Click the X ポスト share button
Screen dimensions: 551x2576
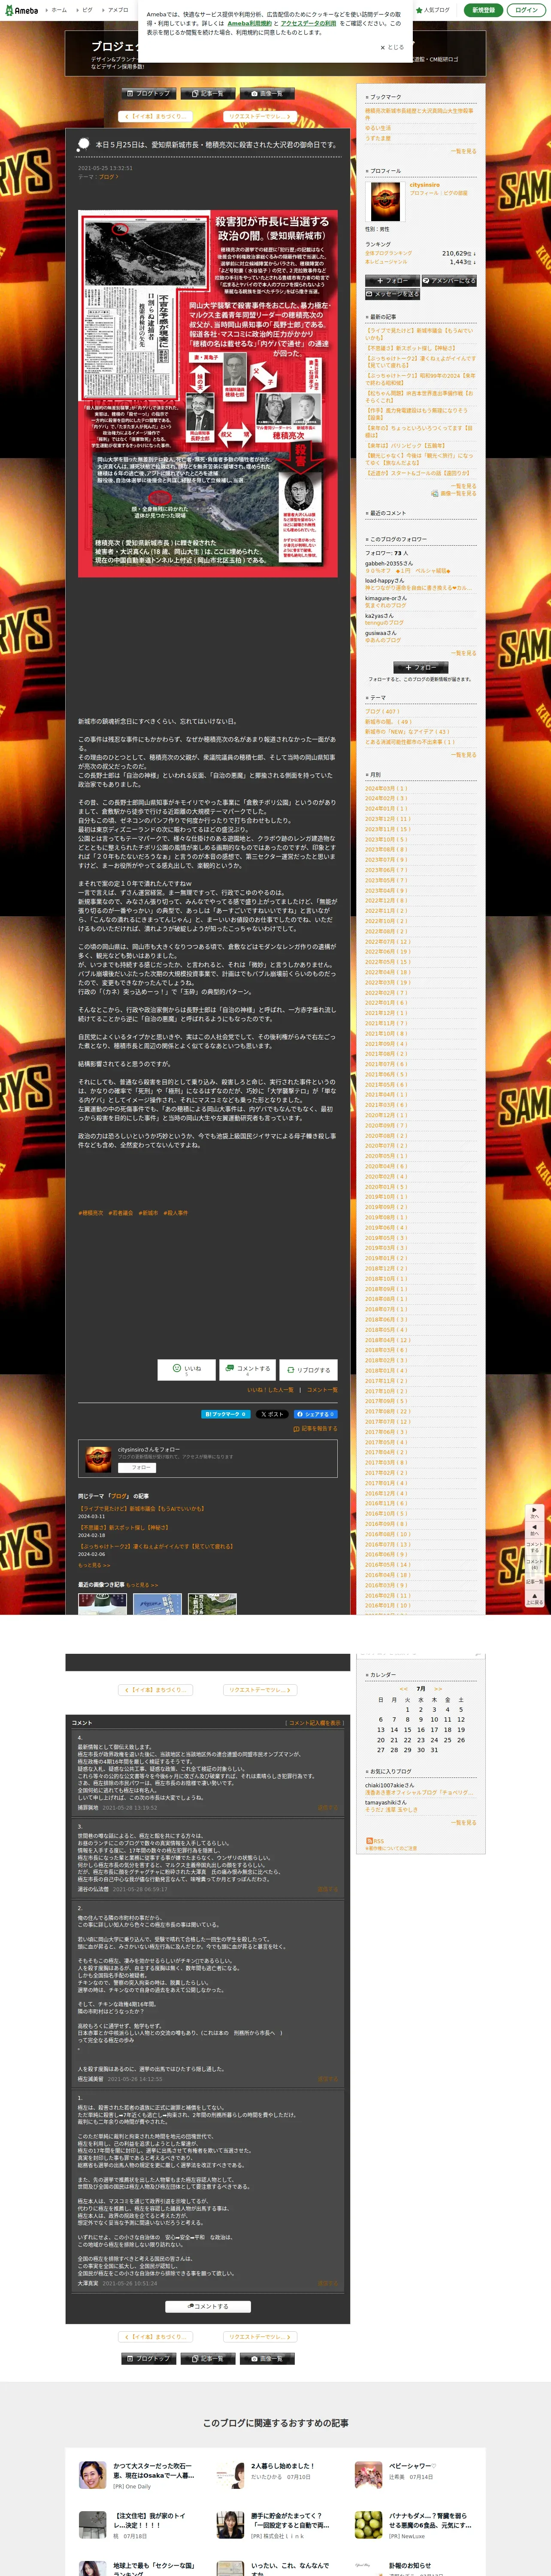272,1414
